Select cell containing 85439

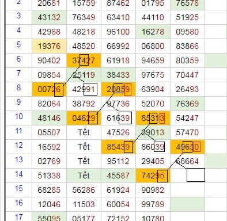click(x=118, y=147)
